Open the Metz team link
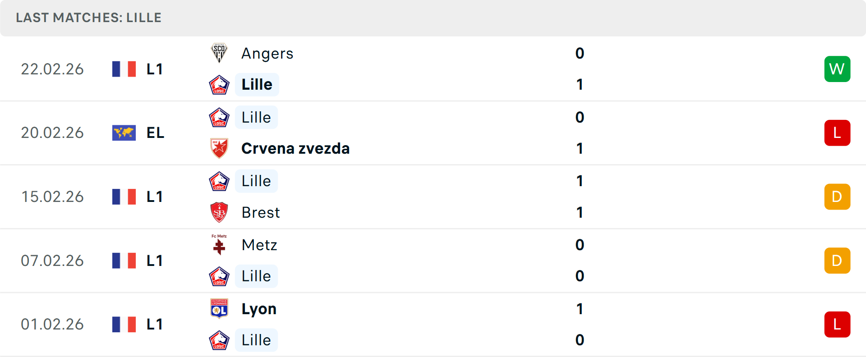 click(x=259, y=245)
